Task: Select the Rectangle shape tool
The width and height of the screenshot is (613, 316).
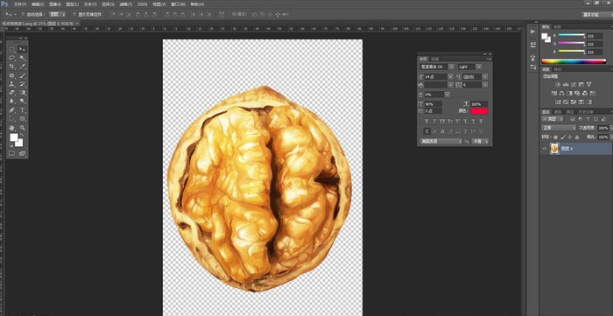Action: click(x=22, y=119)
